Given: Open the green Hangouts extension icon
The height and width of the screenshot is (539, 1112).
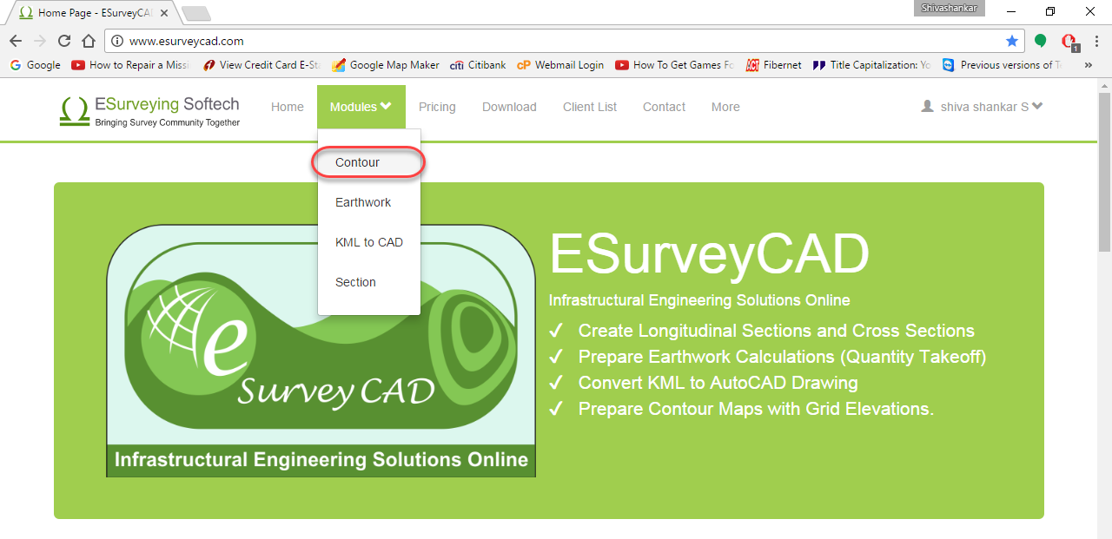Looking at the screenshot, I should tap(1040, 41).
